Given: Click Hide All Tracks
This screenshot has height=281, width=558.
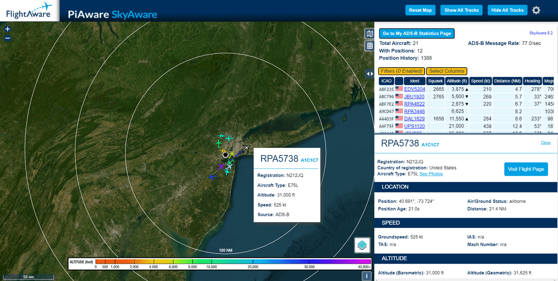Looking at the screenshot, I should coord(507,10).
